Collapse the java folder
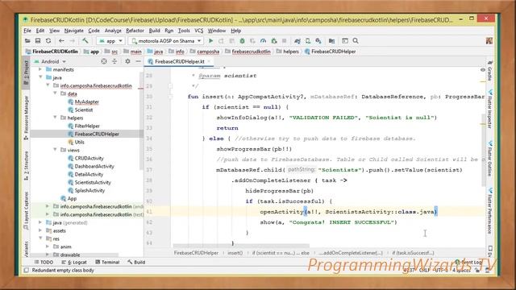Image resolution: width=516 pixels, height=290 pixels. click(x=40, y=77)
